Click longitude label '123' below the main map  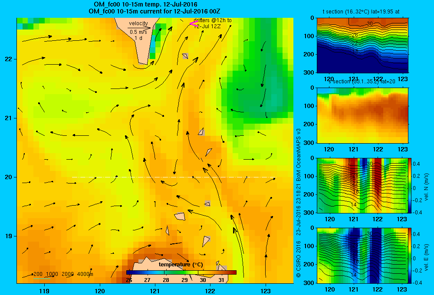tap(266, 291)
